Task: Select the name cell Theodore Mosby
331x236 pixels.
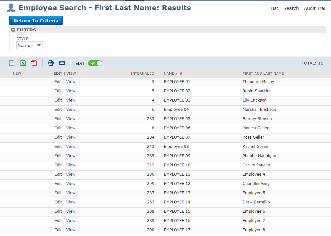Action: click(x=258, y=82)
